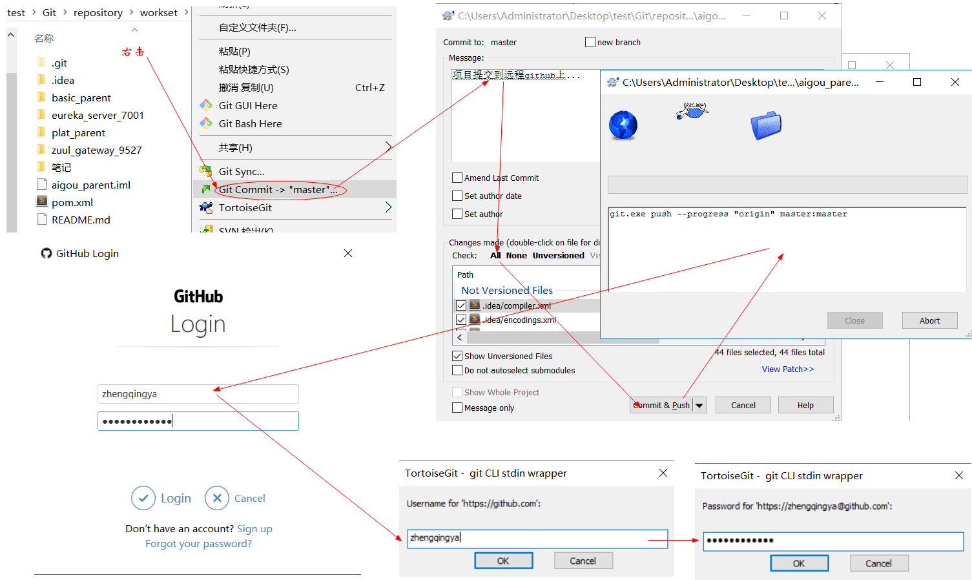Viewport: 972px width, 580px height.
Task: Choose 粘贴(P) from context menu
Action: click(x=295, y=51)
